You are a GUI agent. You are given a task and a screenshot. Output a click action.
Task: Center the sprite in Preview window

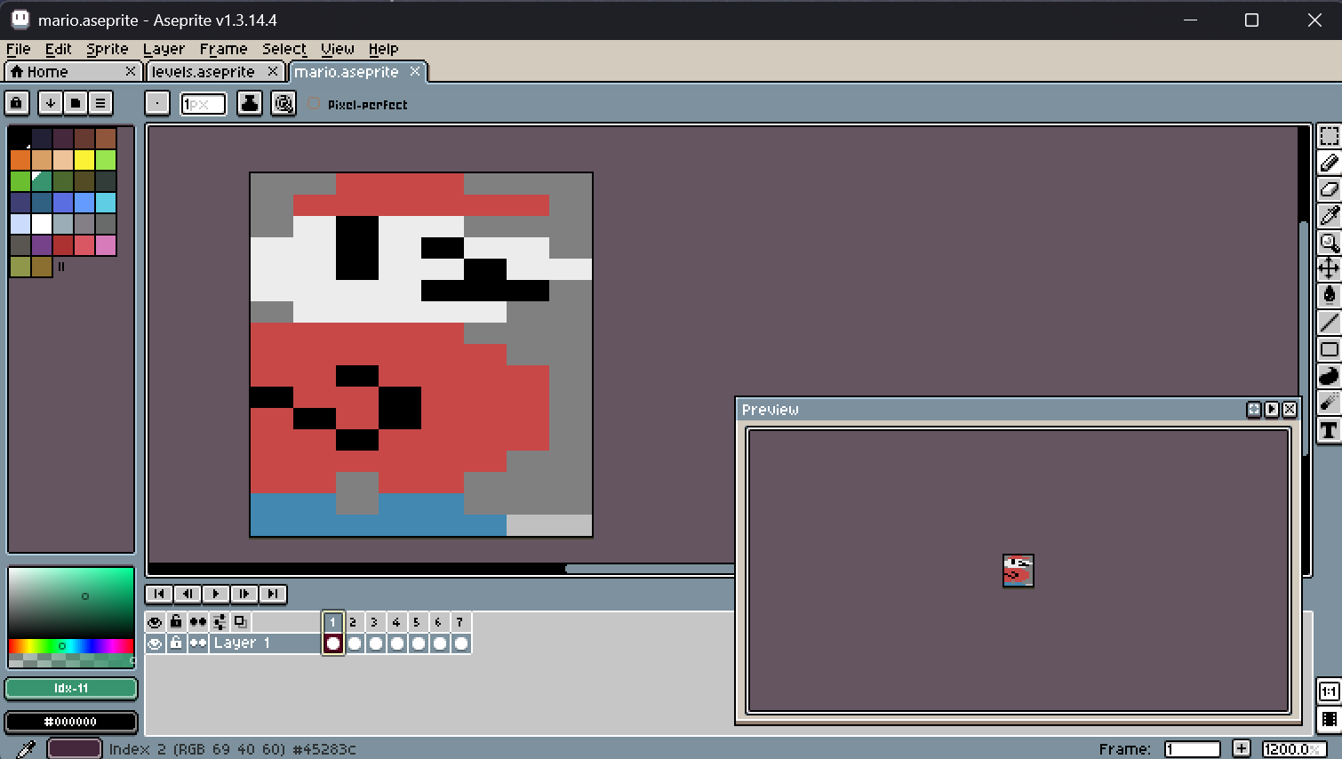(x=1254, y=410)
